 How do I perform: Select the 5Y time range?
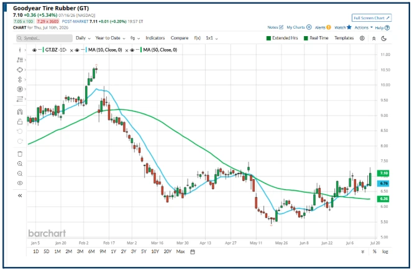[144, 252]
